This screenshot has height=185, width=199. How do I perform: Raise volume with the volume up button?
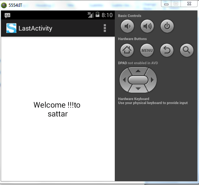pos(147,26)
